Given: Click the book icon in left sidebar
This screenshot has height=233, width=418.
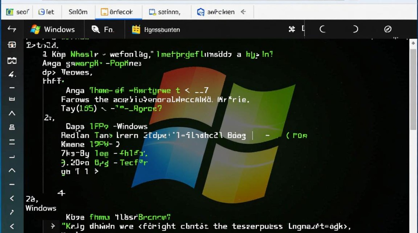Looking at the screenshot, I should [12, 61].
